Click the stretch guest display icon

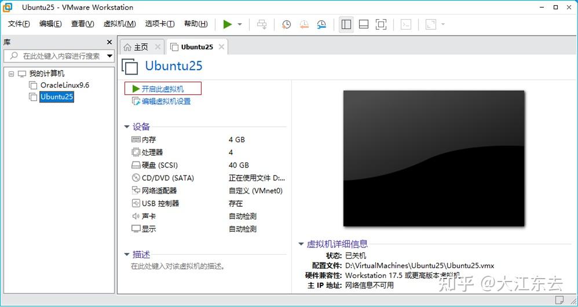coord(430,24)
